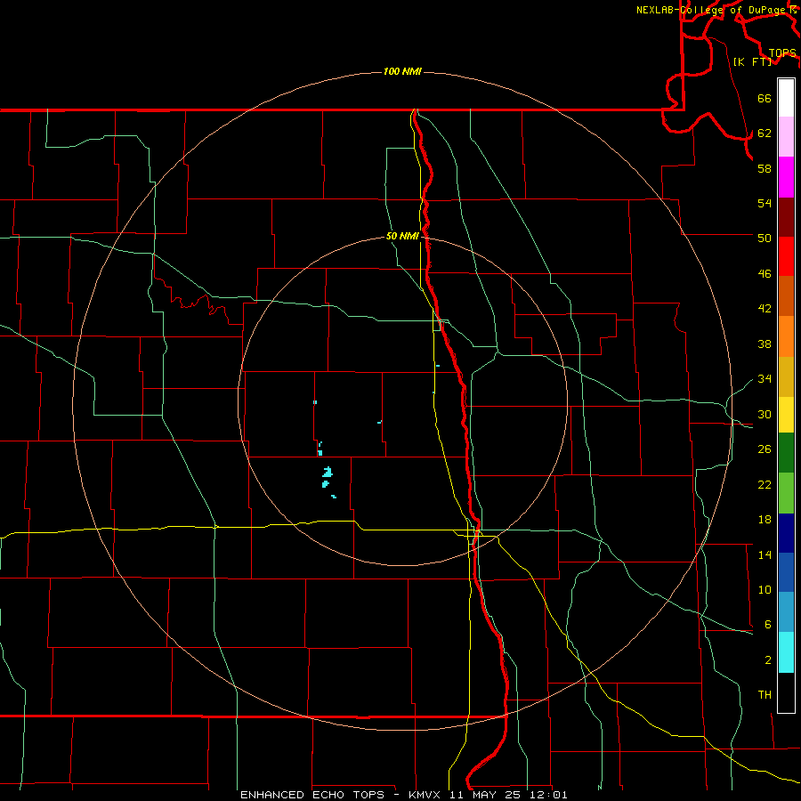Click the white swatch in the tops legend
The image size is (801, 801).
[786, 98]
